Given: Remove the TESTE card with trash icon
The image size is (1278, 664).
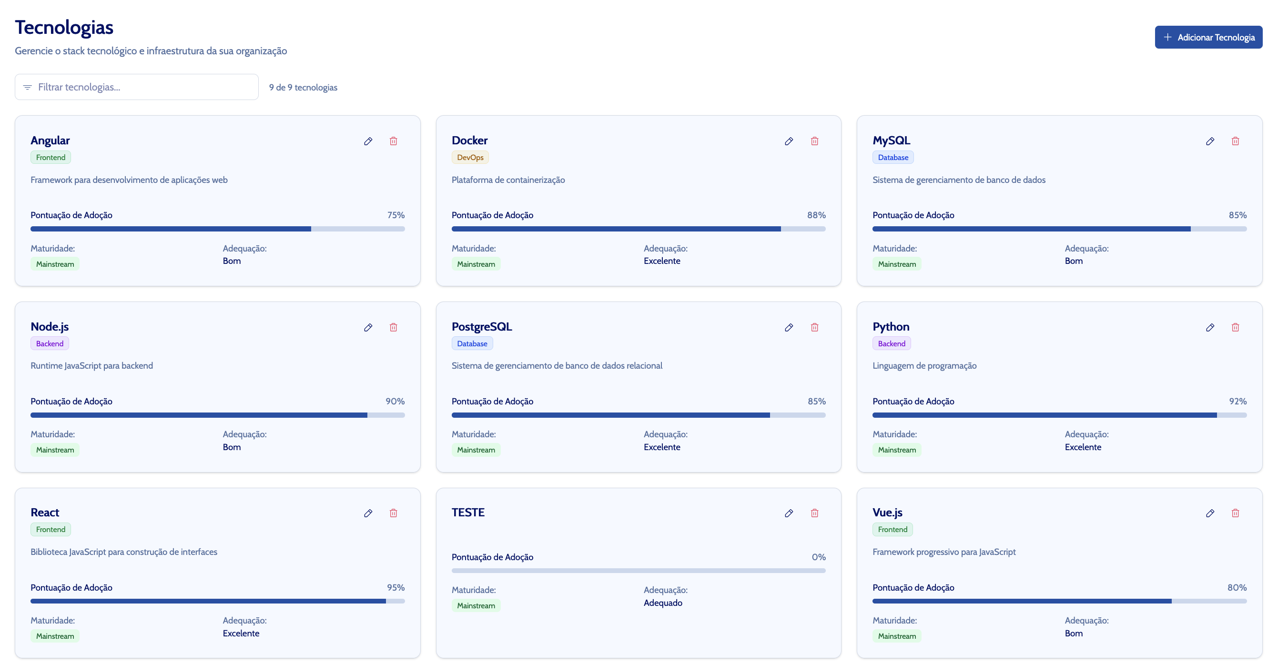Looking at the screenshot, I should click(814, 513).
